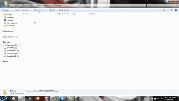Screen dimensions: 179x101
Task: Select Disco local (C:) in sidebar
Action: [12, 45]
